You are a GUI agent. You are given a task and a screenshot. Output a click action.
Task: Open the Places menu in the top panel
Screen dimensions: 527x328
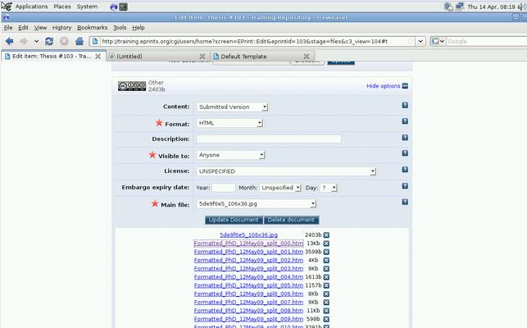pyautogui.click(x=62, y=7)
